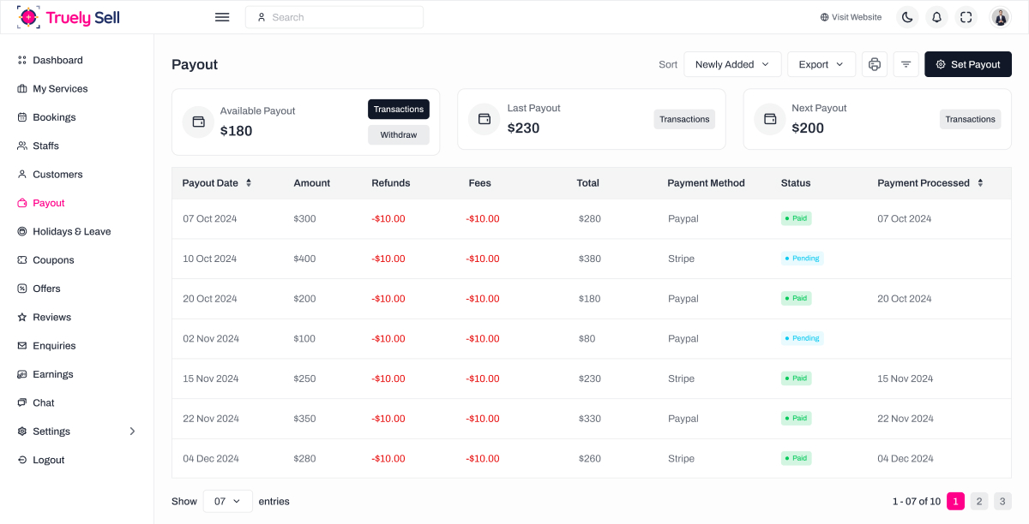
Task: Go to Earnings sidebar item
Action: [x=53, y=374]
